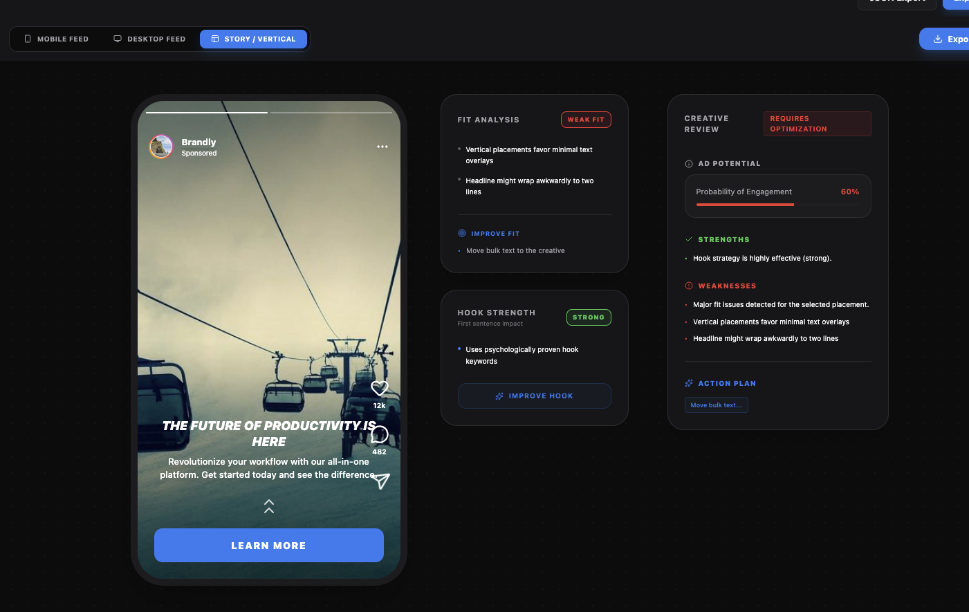The image size is (969, 612).
Task: Click the Requires Optimization status badge
Action: [818, 124]
